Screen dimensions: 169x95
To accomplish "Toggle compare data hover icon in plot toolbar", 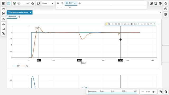I will (132, 24).
